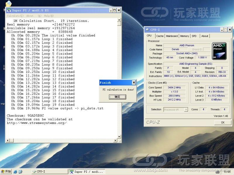The image size is (234, 175).
Task: Expand the Processor #1 selection dropdown
Action: coord(186,110)
